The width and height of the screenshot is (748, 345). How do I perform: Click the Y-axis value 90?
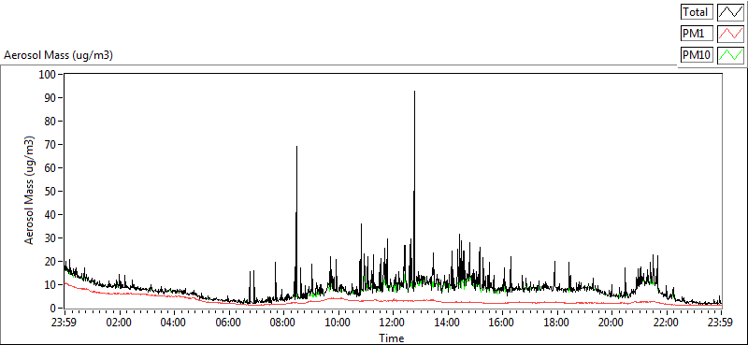pyautogui.click(x=51, y=98)
